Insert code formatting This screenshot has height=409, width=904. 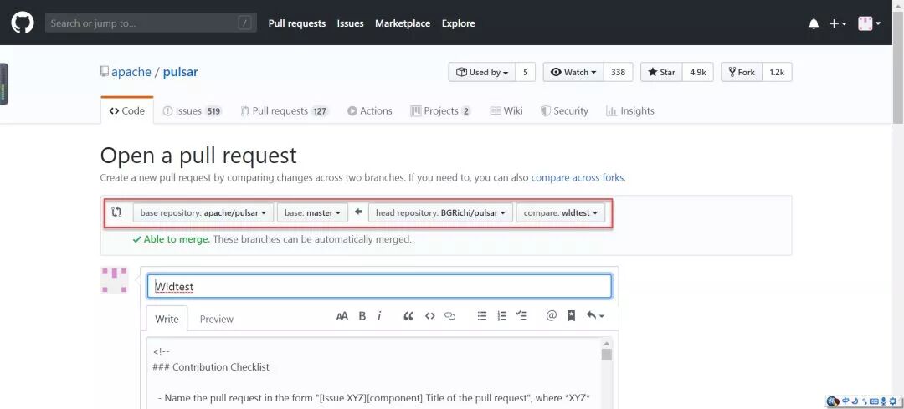429,315
